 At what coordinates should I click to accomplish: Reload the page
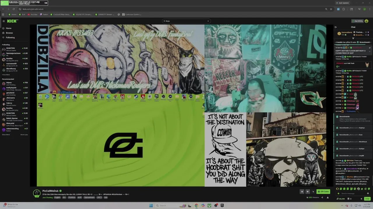tap(13, 9)
